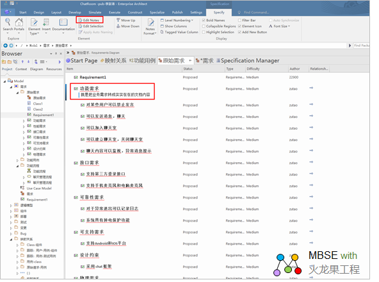379x282 pixels.
Task: Click the Show Columns command
Action: point(173,26)
